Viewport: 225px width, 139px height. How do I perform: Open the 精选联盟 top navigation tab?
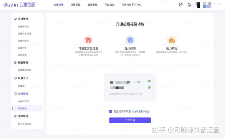pos(75,5)
